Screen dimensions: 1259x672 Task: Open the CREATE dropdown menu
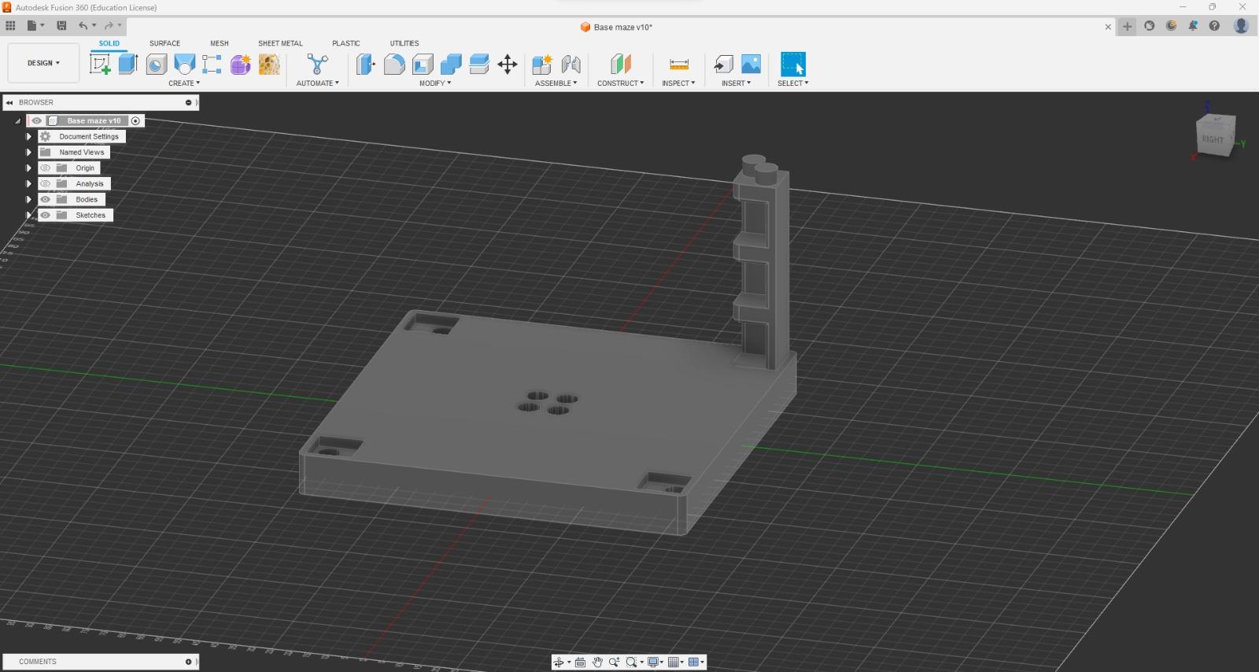[184, 83]
